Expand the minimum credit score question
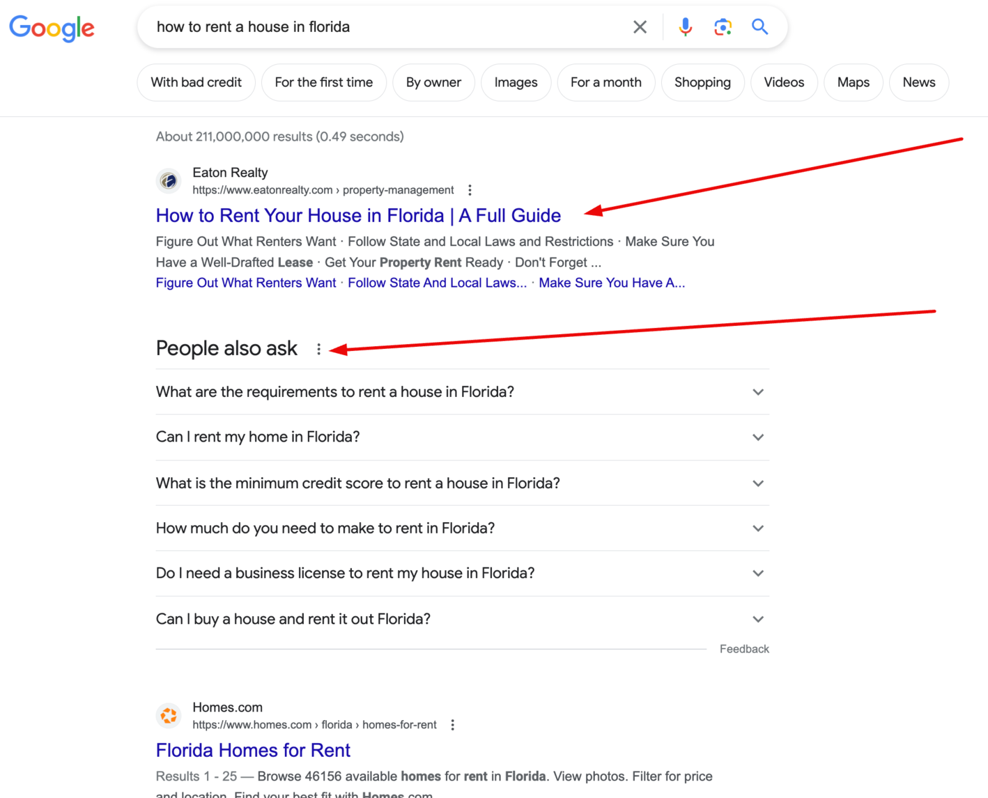Viewport: 988px width, 798px height. coord(758,483)
